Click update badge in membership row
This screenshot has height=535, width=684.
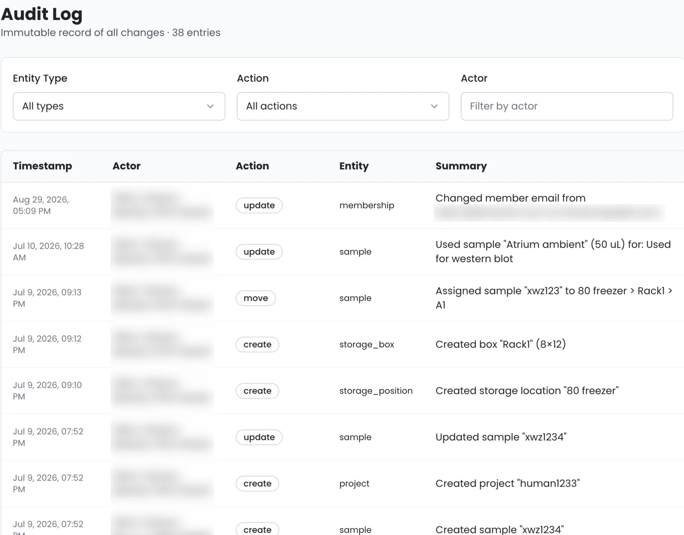[259, 205]
